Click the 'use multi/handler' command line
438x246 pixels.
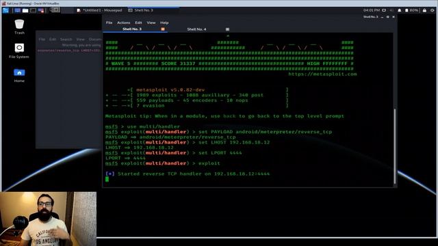pyautogui.click(x=142, y=126)
